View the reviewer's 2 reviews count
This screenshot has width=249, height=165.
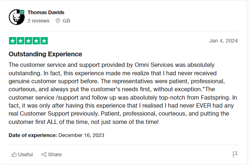(38, 21)
